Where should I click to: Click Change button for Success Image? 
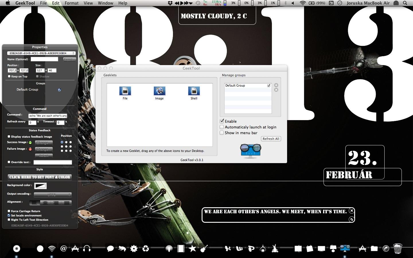[44, 142]
